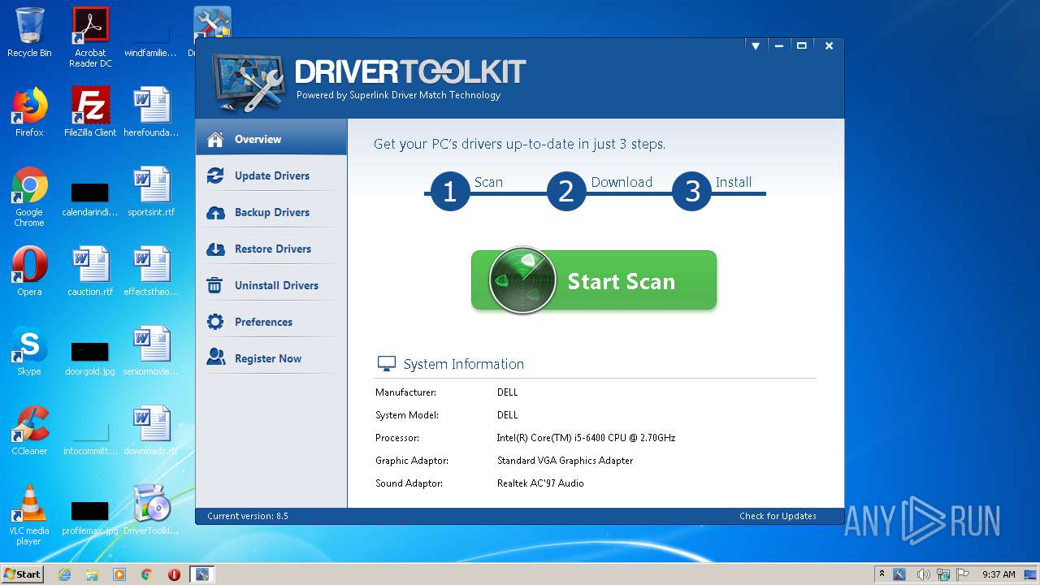
Task: Click the Standard VGA Graphics Adapter value
Action: click(565, 461)
